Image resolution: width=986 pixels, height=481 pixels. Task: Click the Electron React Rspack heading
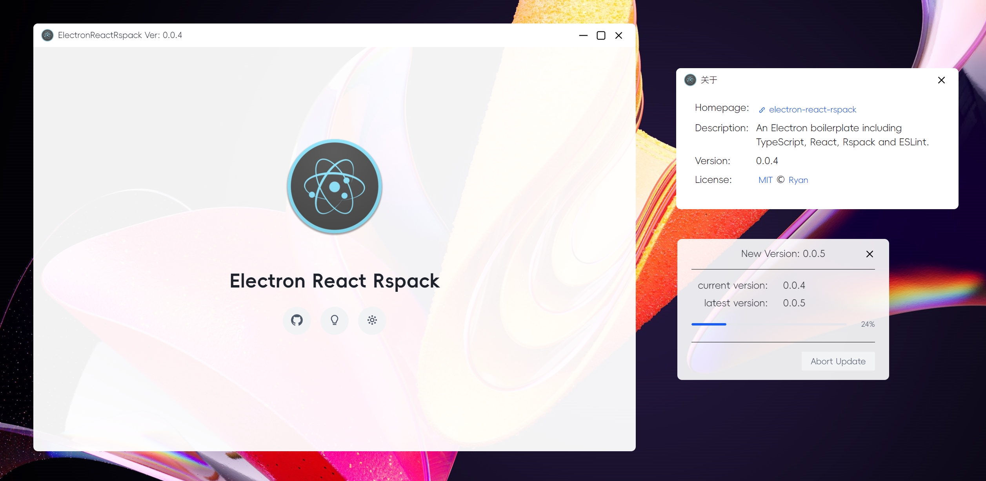pos(335,281)
